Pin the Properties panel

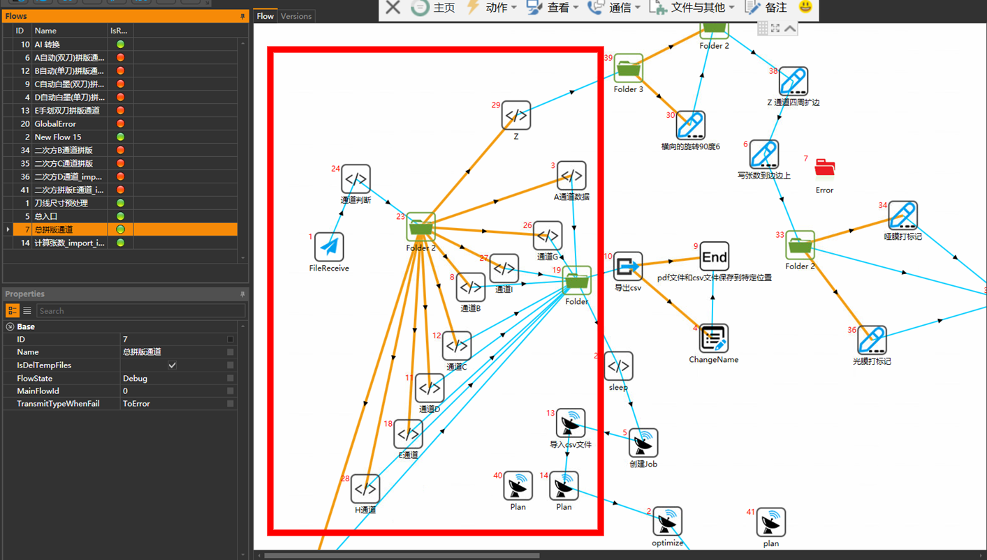242,294
